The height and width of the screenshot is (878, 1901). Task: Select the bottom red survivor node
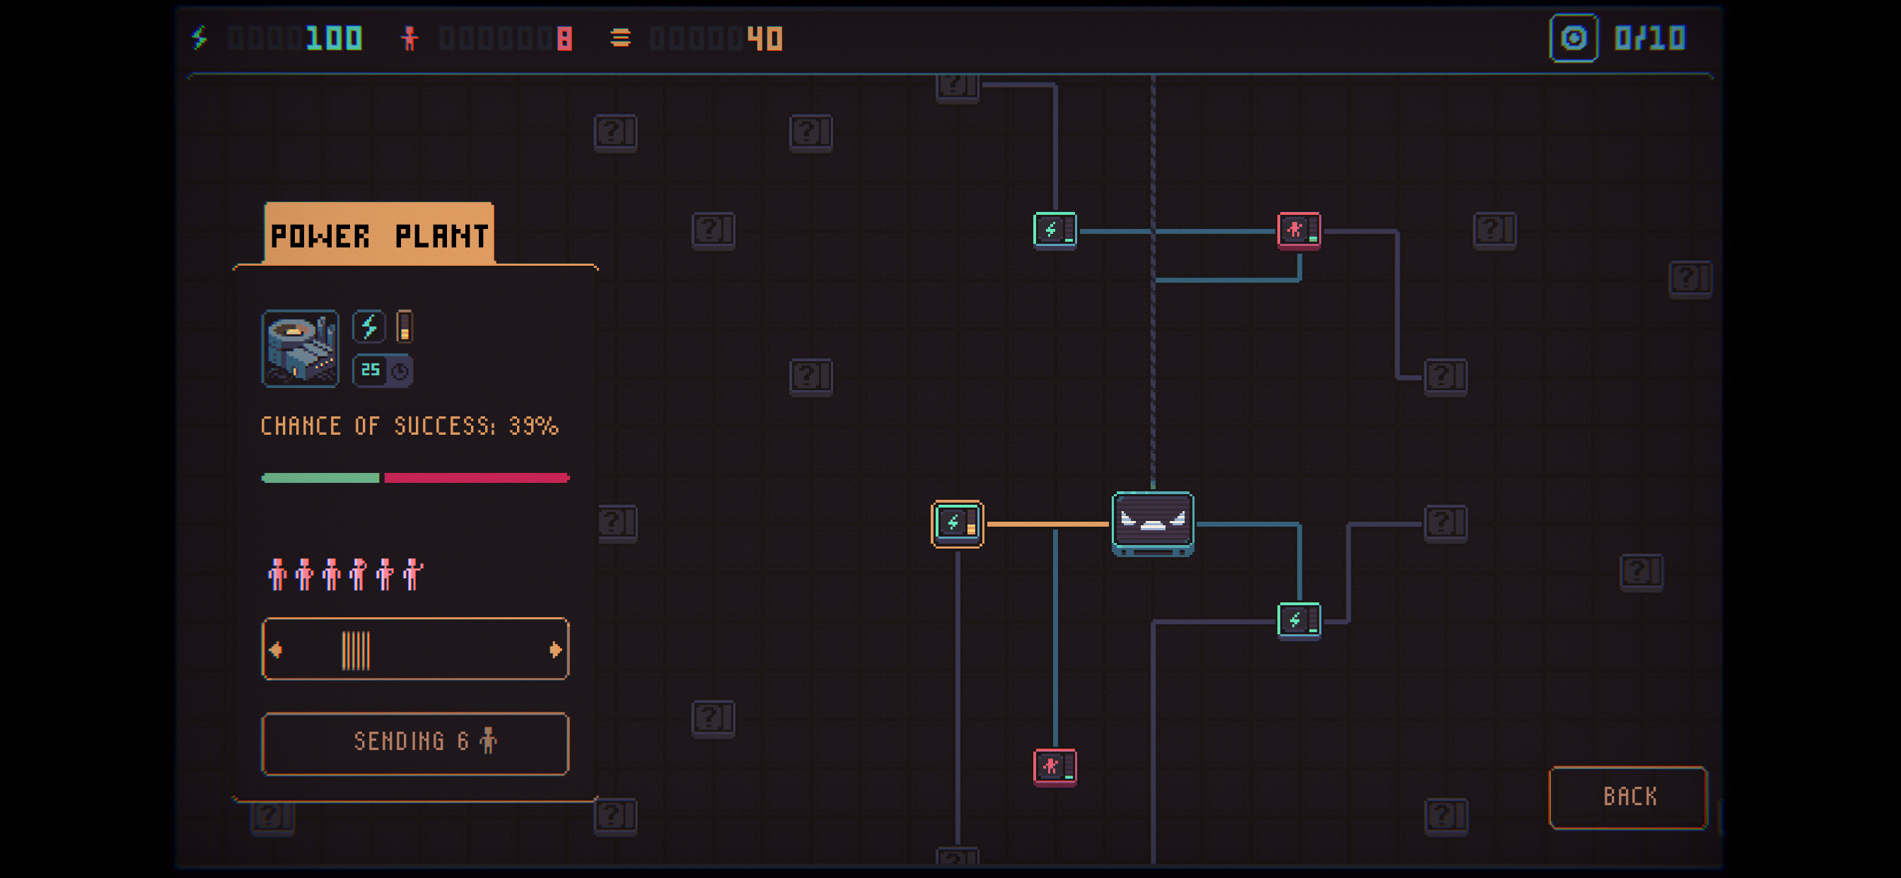[1054, 767]
